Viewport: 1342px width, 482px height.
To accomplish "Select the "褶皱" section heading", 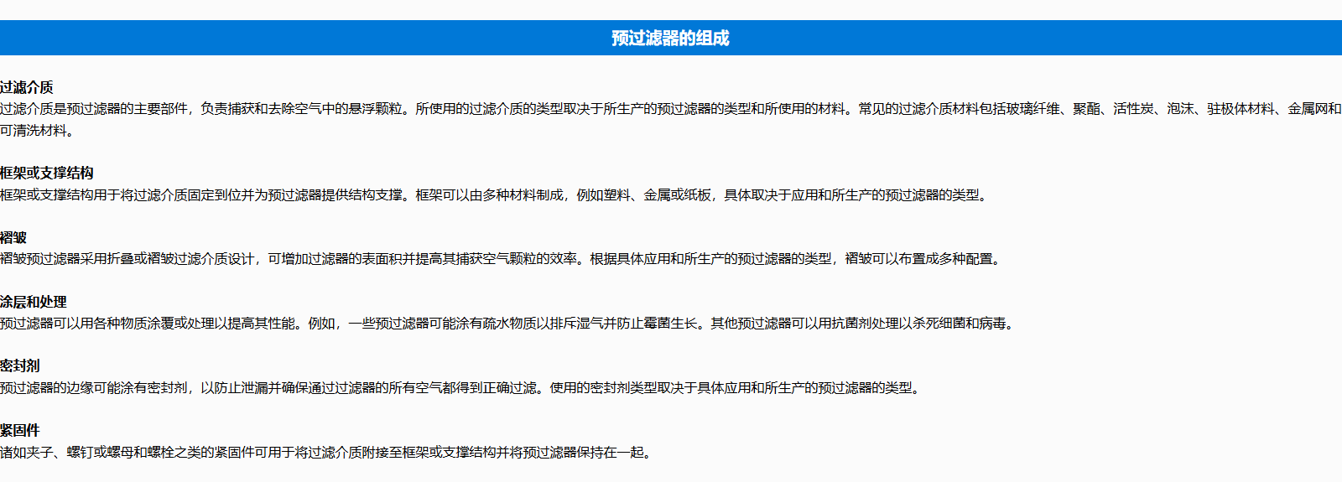I will pyautogui.click(x=13, y=237).
